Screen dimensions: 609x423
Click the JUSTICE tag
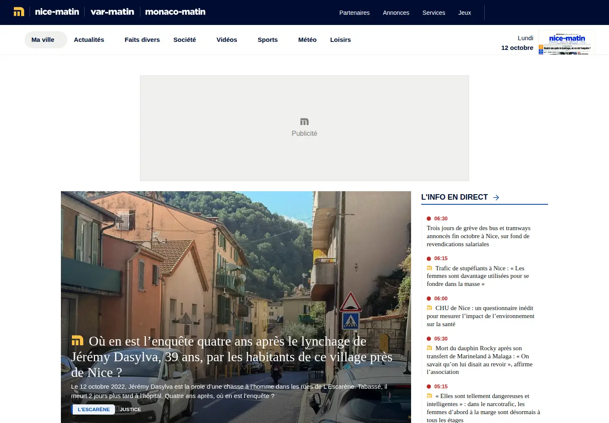(130, 409)
